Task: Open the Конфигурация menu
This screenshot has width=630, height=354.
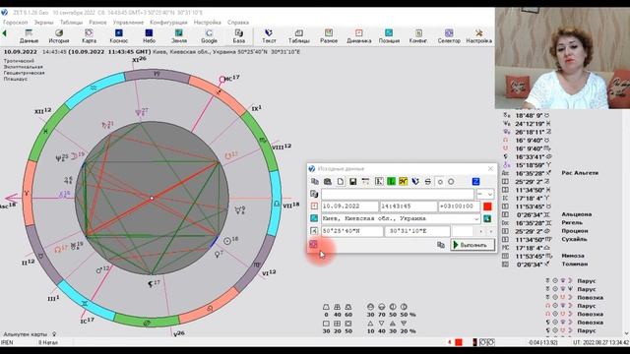Action: click(x=168, y=22)
